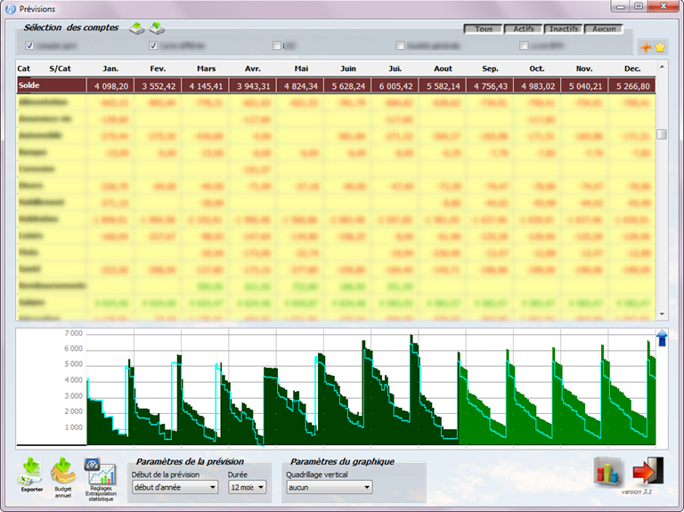The width and height of the screenshot is (684, 512).
Task: Click the Cat column header
Action: coord(23,69)
